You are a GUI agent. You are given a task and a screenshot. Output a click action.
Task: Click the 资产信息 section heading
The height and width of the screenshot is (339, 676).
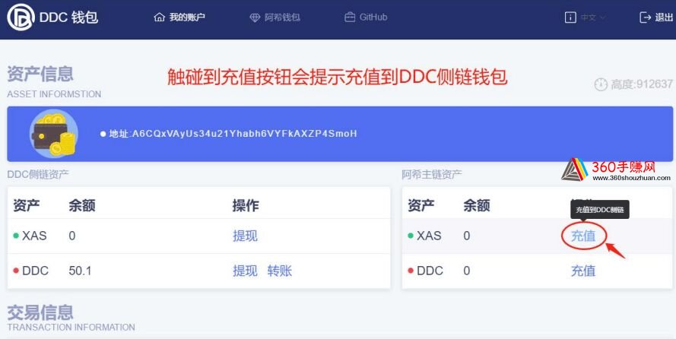click(40, 74)
